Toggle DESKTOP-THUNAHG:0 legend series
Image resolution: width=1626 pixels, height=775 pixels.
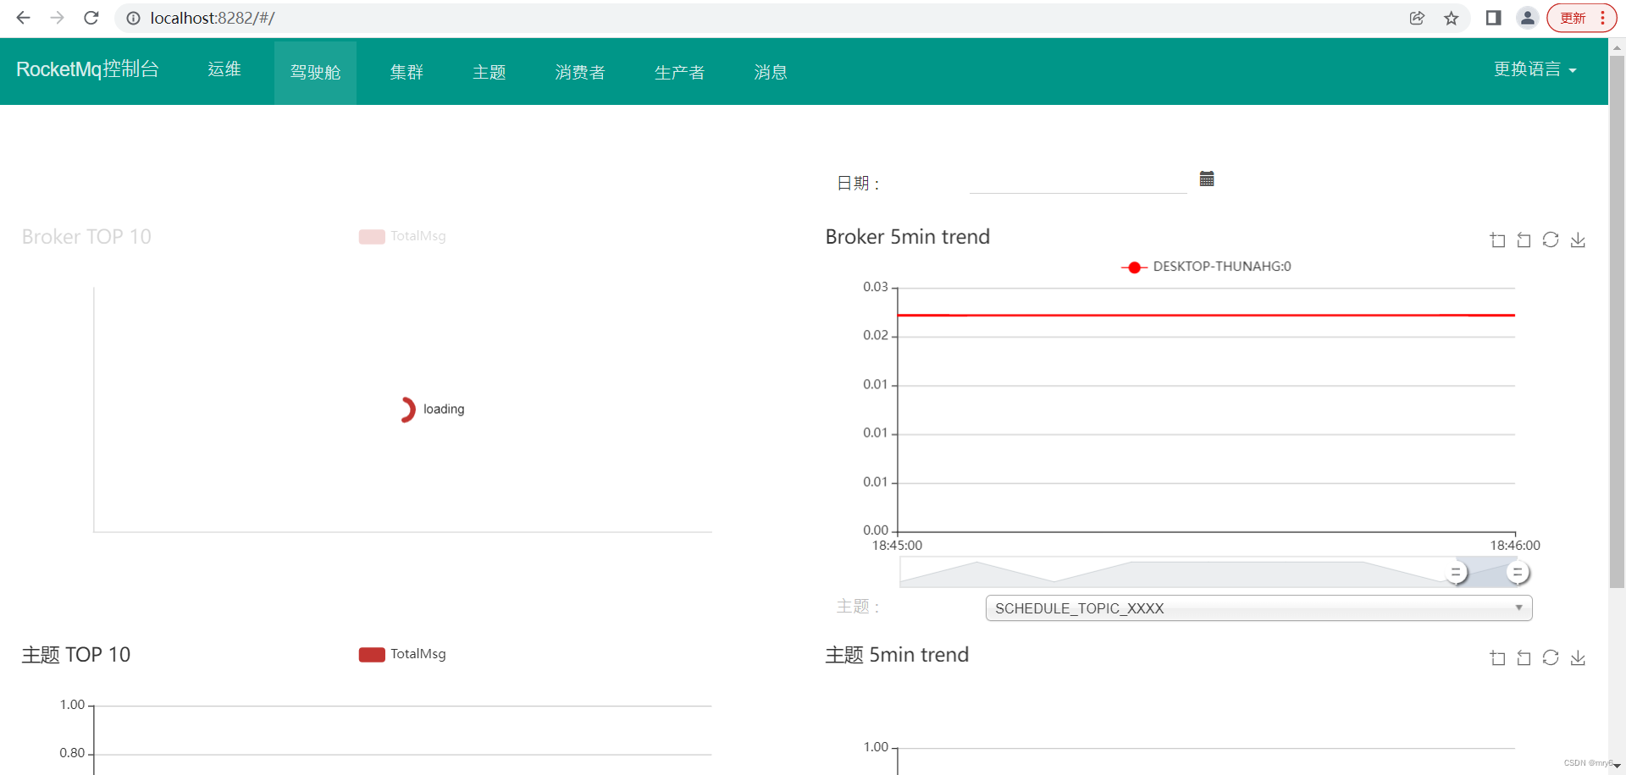pyautogui.click(x=1206, y=267)
